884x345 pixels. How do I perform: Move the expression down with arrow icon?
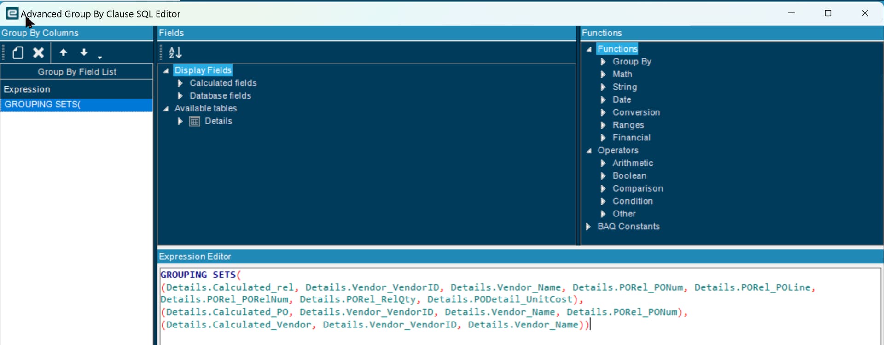click(84, 53)
